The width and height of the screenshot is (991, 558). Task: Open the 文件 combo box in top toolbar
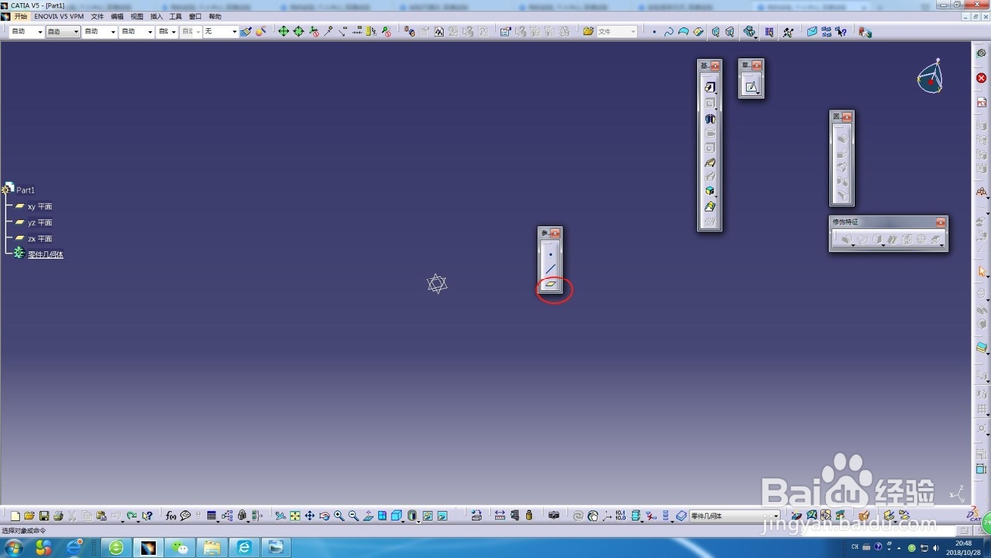click(x=616, y=31)
